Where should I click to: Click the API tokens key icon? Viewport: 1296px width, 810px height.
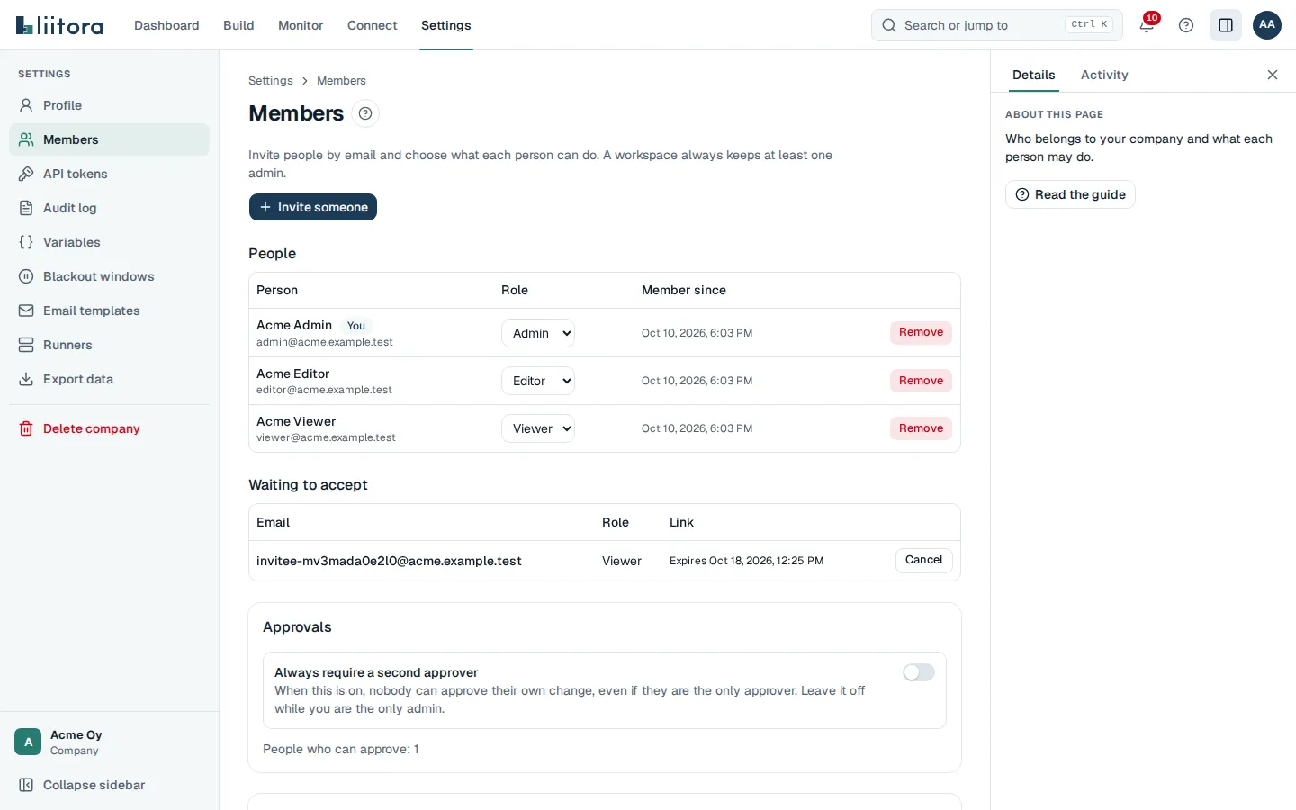click(26, 174)
